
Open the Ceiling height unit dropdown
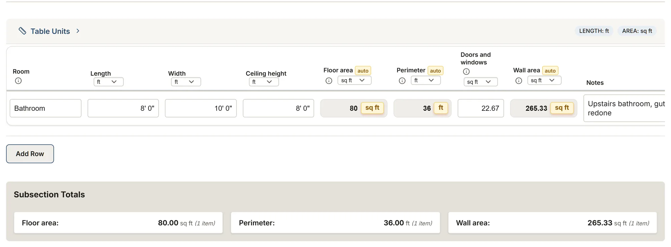point(264,82)
